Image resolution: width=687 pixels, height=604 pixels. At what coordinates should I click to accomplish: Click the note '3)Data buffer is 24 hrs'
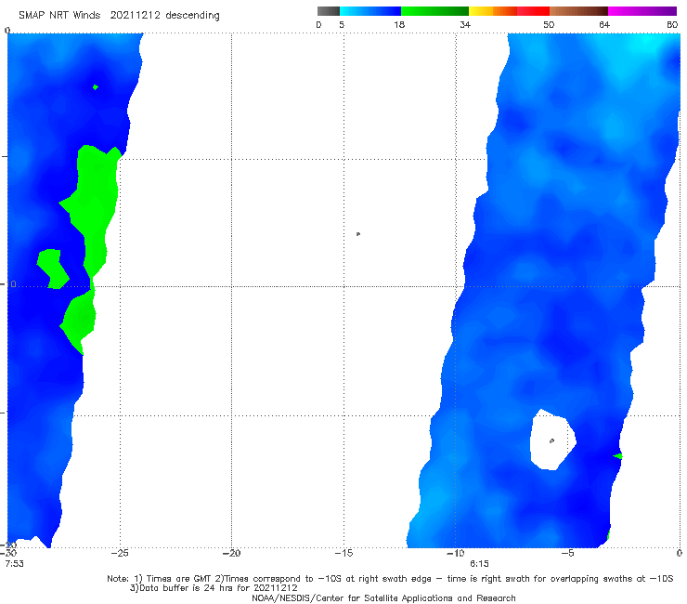pos(214,588)
